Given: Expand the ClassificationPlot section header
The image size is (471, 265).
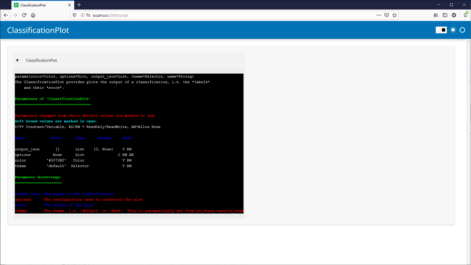Looking at the screenshot, I should 41,60.
